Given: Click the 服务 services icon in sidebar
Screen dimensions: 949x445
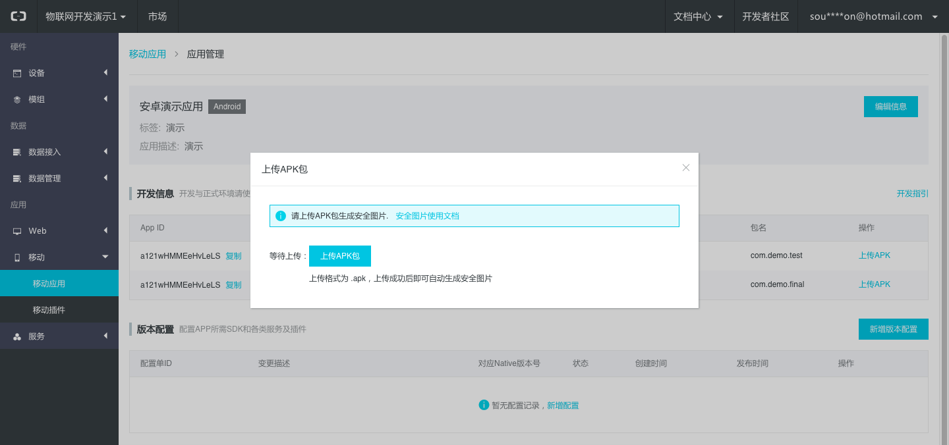Looking at the screenshot, I should coord(17,336).
